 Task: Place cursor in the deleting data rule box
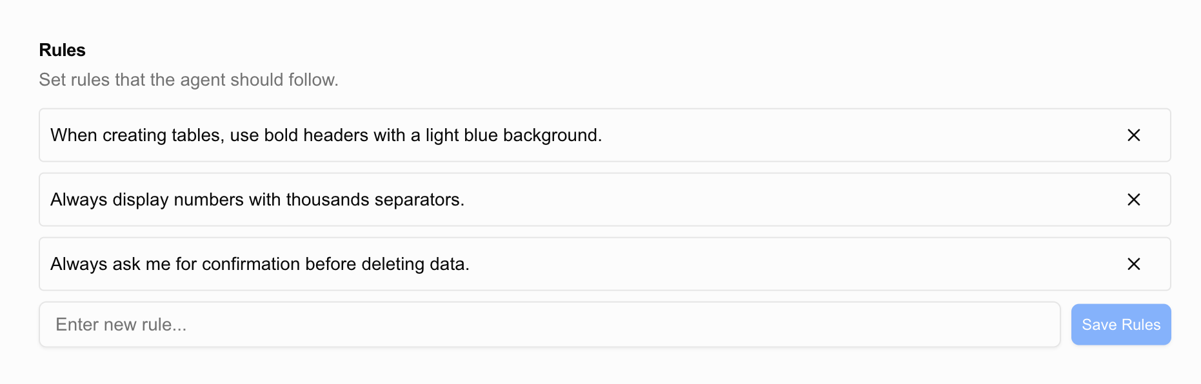click(x=605, y=264)
